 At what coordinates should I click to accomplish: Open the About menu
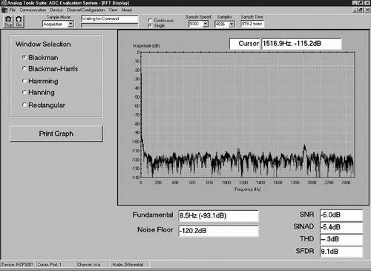(126, 10)
